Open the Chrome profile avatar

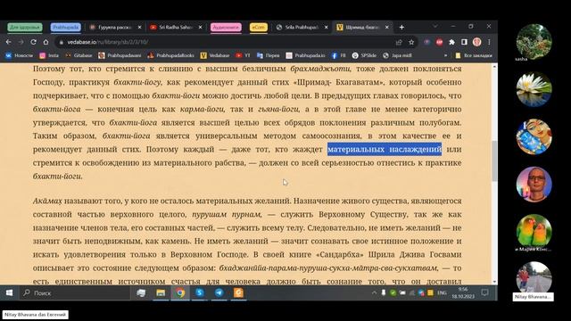point(476,42)
